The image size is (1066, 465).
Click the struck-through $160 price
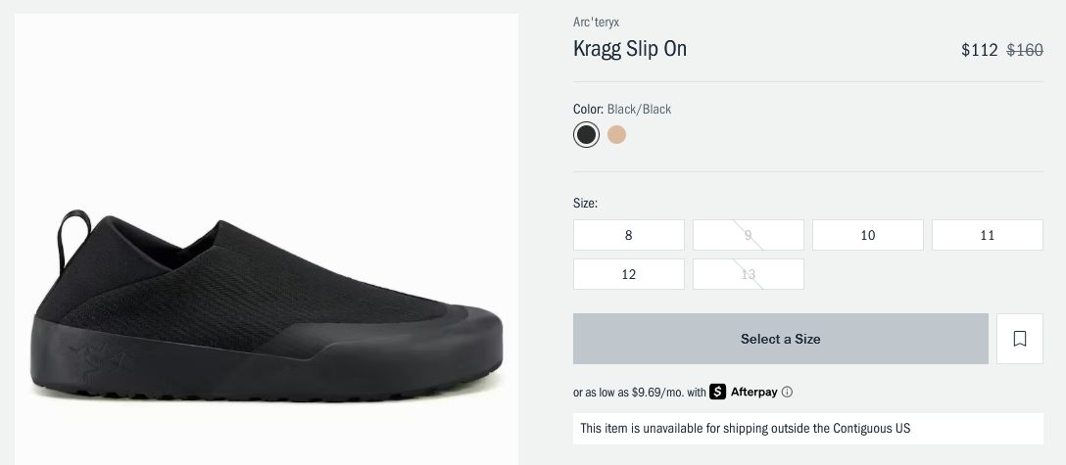pyautogui.click(x=1025, y=50)
